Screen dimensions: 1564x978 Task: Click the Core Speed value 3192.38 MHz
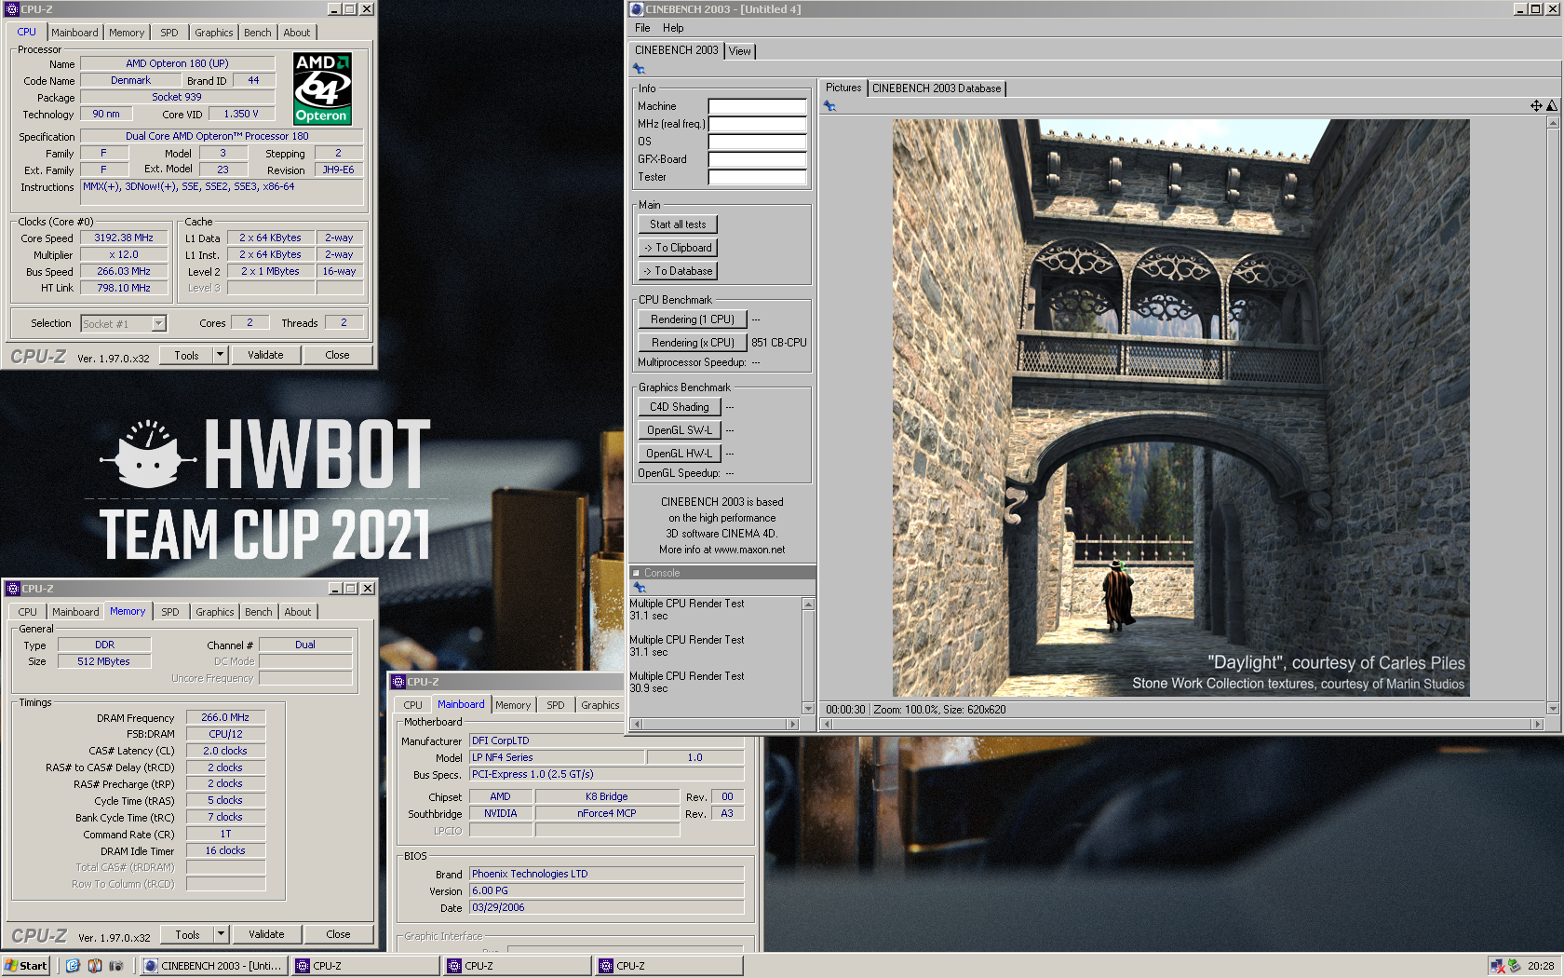pos(124,238)
